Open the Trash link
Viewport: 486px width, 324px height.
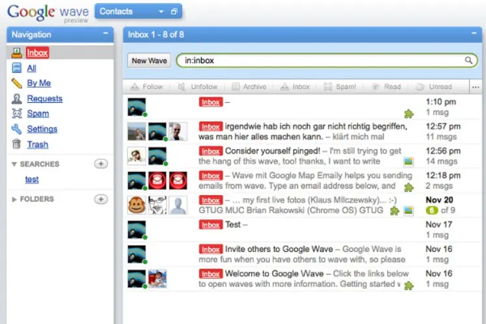pyautogui.click(x=38, y=144)
